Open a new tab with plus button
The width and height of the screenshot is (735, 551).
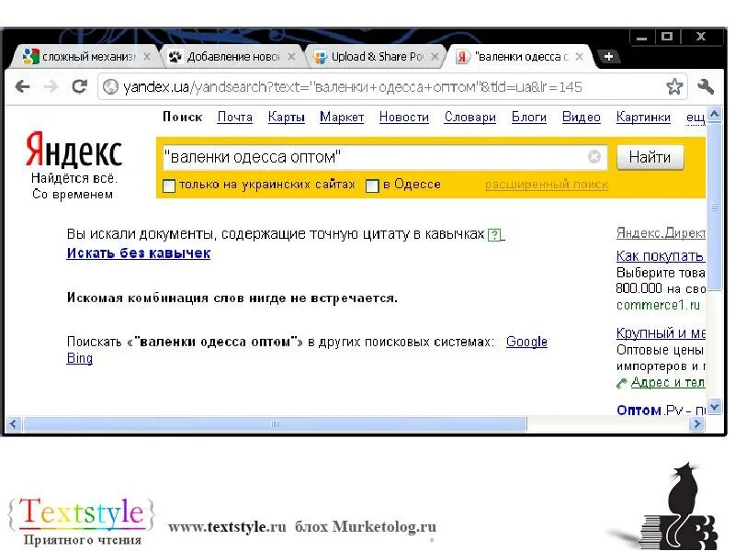pyautogui.click(x=608, y=57)
